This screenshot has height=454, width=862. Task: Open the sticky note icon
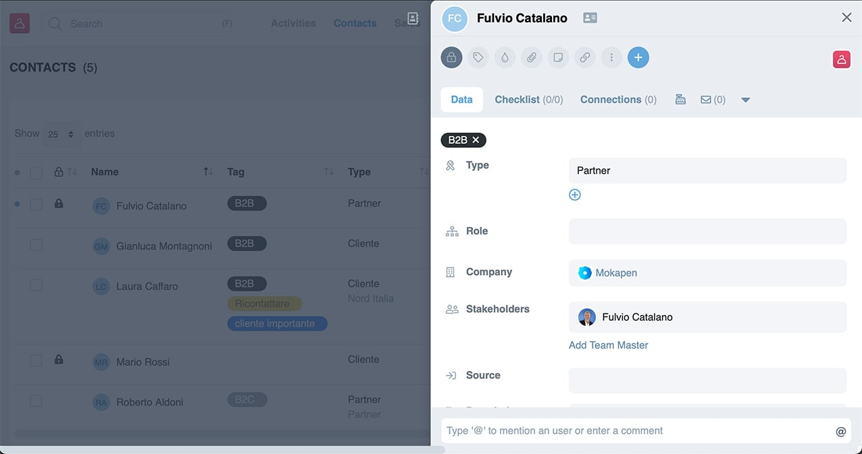point(558,57)
